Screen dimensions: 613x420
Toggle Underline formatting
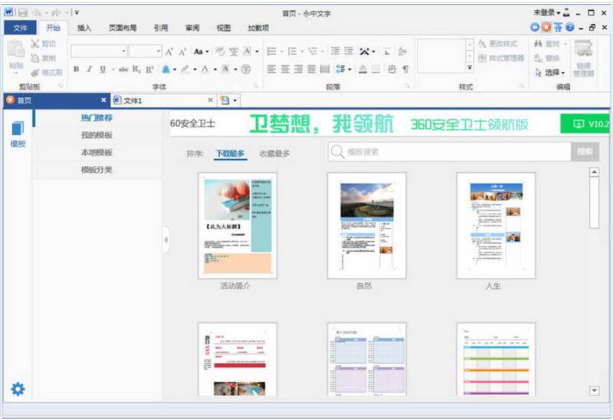pyautogui.click(x=103, y=70)
